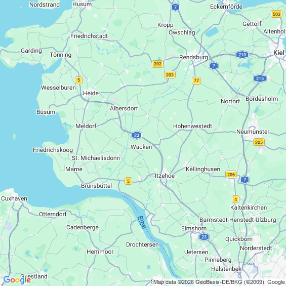This screenshot has width=286, height=286.
Task: Click the A215 highway shield
Action: point(260,78)
